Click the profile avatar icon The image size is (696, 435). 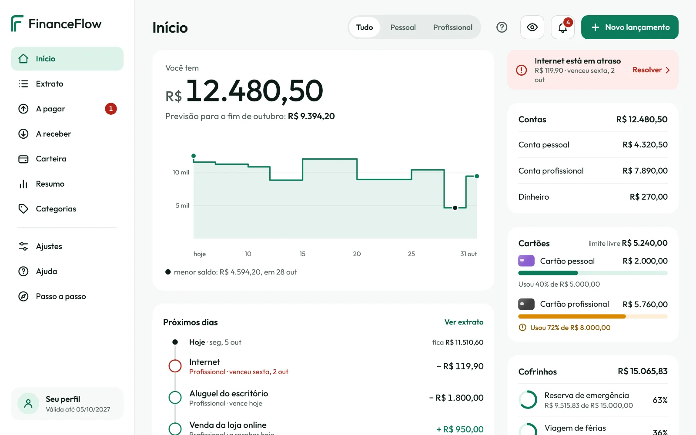pos(28,404)
